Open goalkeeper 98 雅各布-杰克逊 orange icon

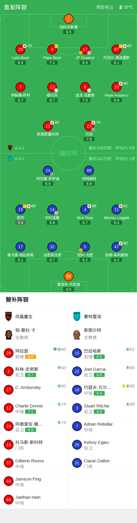pyautogui.click(x=68, y=276)
